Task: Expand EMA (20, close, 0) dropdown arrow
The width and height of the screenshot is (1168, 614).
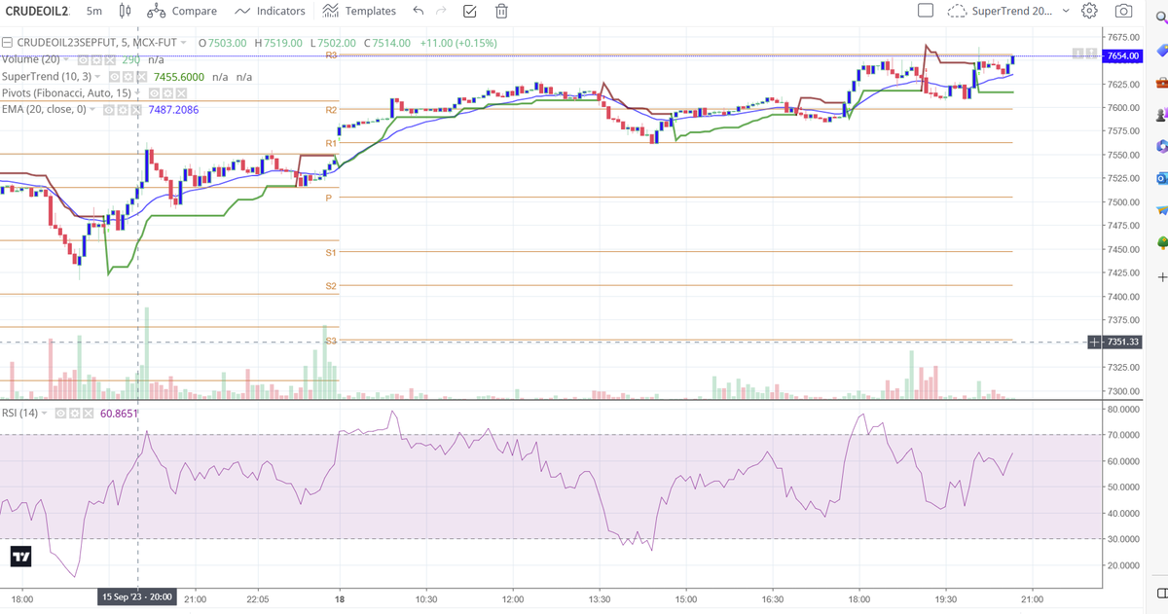Action: pos(93,109)
